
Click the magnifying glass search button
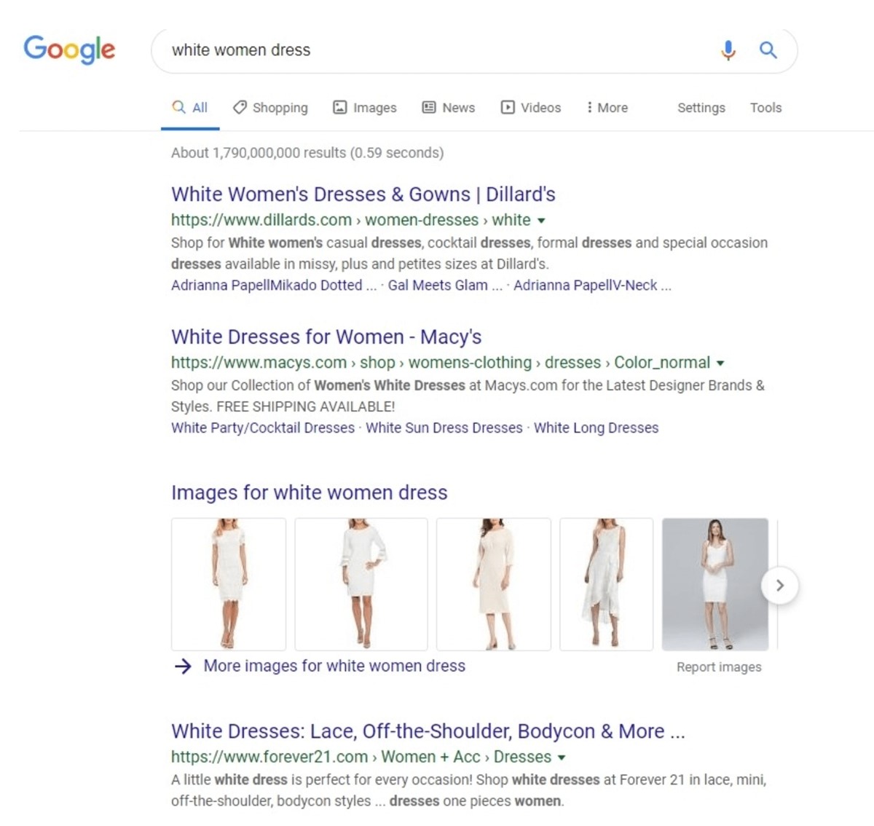(x=768, y=50)
